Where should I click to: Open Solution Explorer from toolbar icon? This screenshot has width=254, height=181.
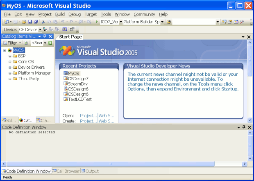tap(224, 22)
